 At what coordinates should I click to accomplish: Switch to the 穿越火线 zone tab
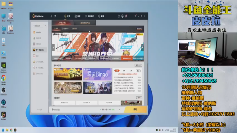(x=63, y=23)
